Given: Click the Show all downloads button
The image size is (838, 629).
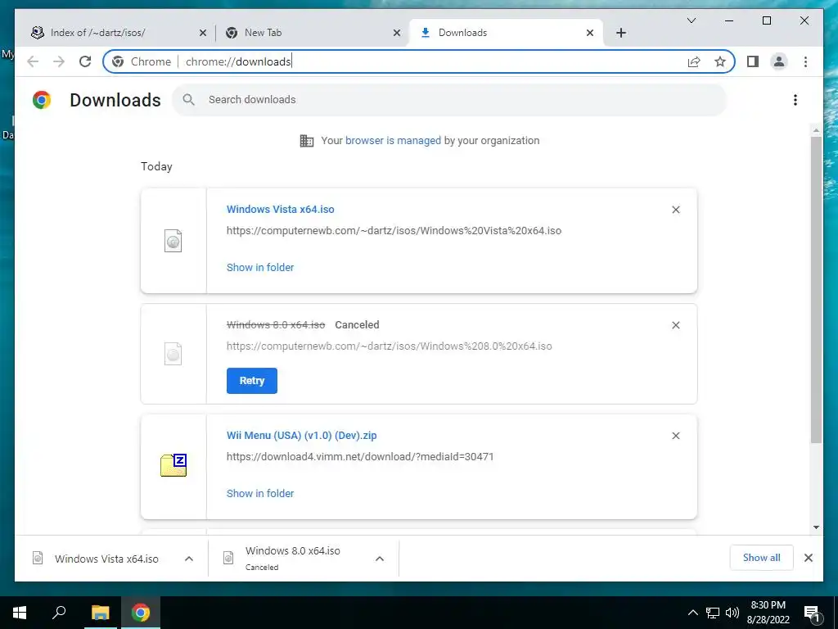Looking at the screenshot, I should 762,558.
